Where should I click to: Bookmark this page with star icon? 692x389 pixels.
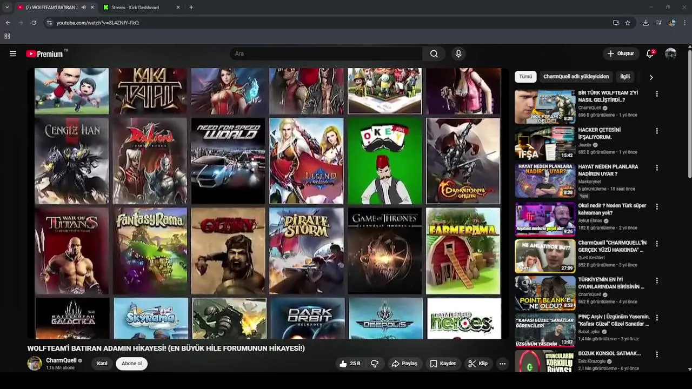click(628, 23)
